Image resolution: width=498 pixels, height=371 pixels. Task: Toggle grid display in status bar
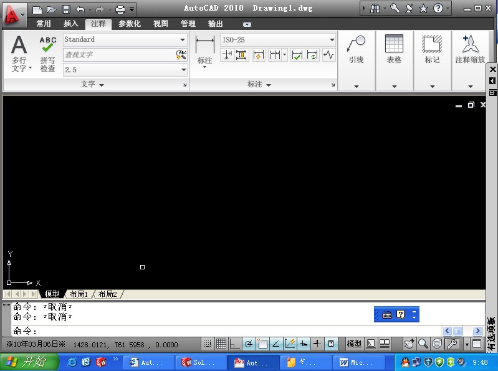(221, 344)
